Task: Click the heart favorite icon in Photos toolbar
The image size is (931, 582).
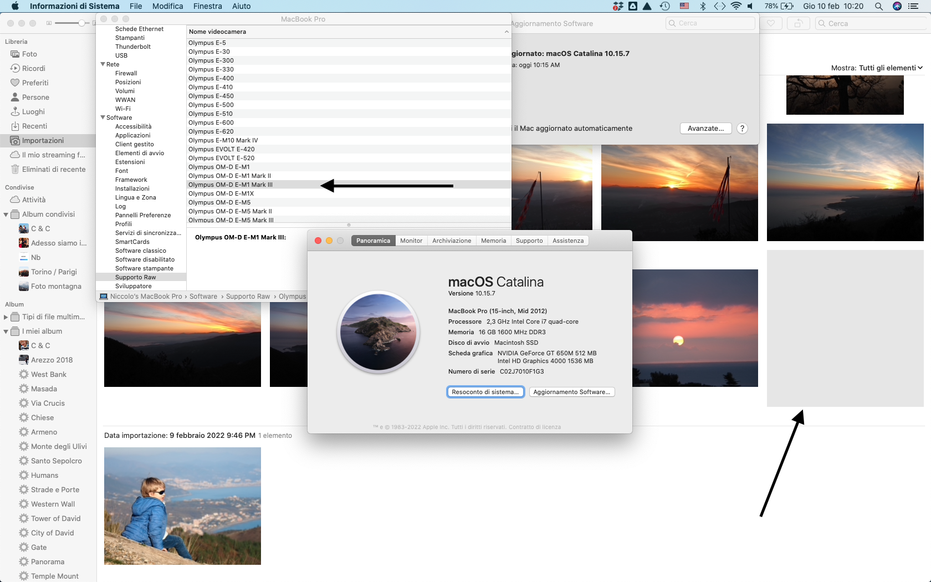Action: coord(771,23)
